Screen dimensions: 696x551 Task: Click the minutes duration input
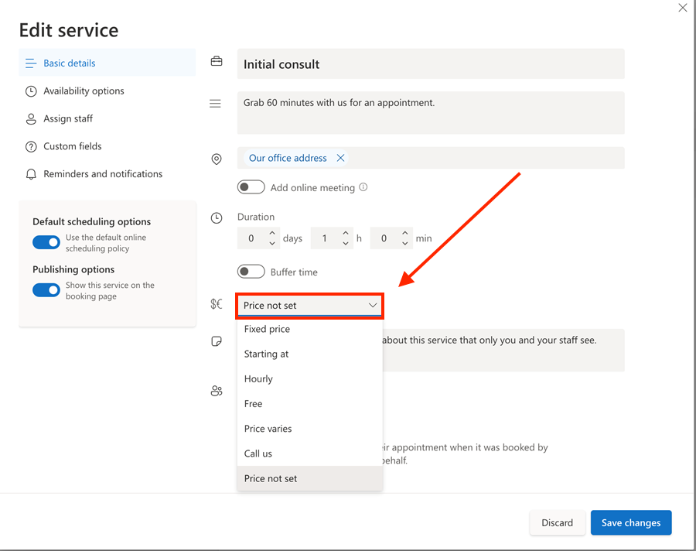coord(385,238)
